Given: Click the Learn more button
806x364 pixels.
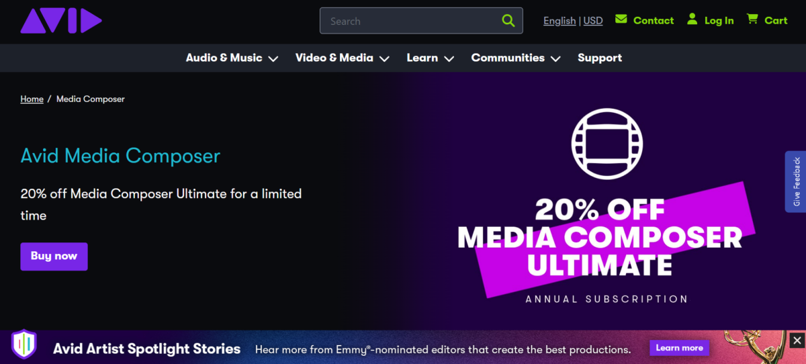Looking at the screenshot, I should [679, 348].
